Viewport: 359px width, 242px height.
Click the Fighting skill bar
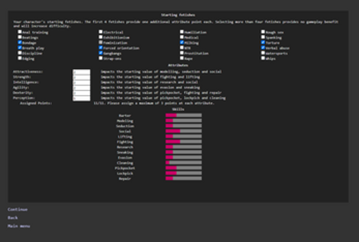click(183, 141)
